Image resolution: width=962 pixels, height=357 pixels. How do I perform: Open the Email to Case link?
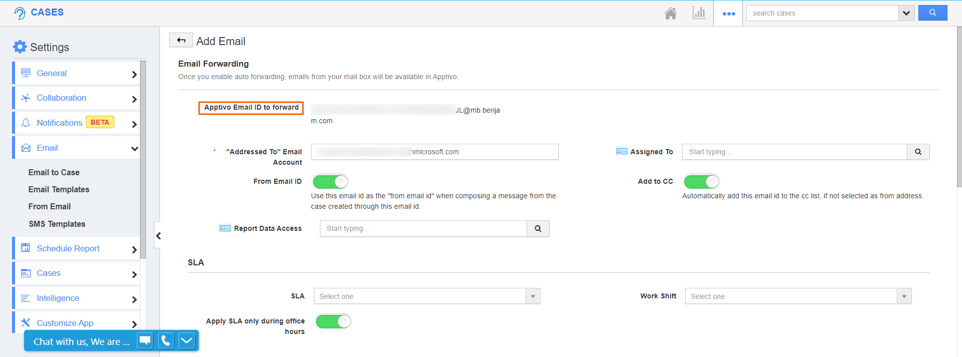click(54, 172)
